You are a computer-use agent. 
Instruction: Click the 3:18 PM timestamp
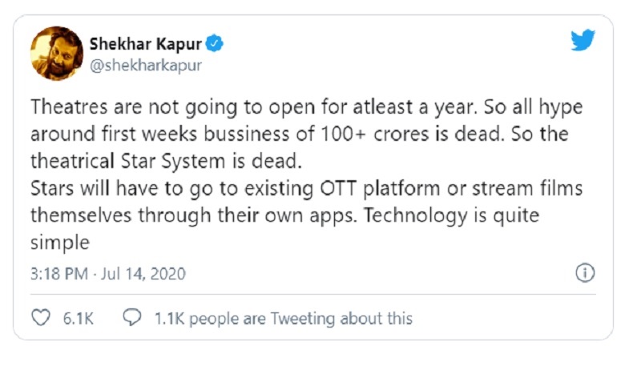click(x=60, y=274)
